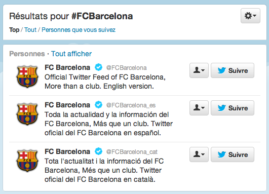Open user actions dropdown for @FCBarcelona
The width and height of the screenshot is (269, 194).
point(199,70)
